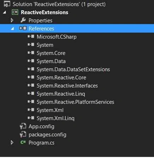Image resolution: width=154 pixels, height=158 pixels.
Task: Select the System.Reactive.Interfaces reference
Action: click(67, 86)
